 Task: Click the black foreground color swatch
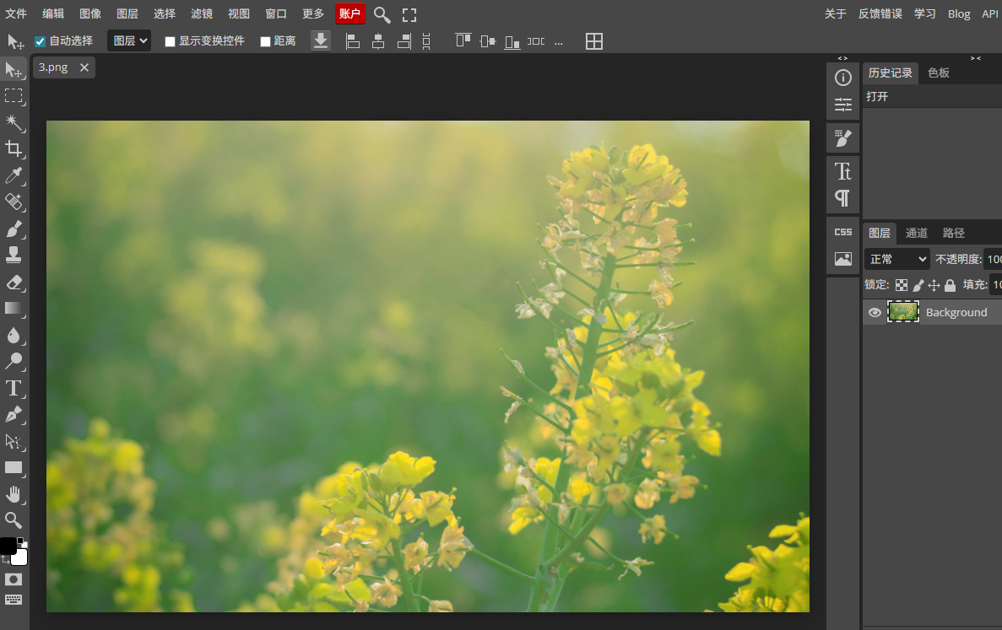tap(8, 546)
